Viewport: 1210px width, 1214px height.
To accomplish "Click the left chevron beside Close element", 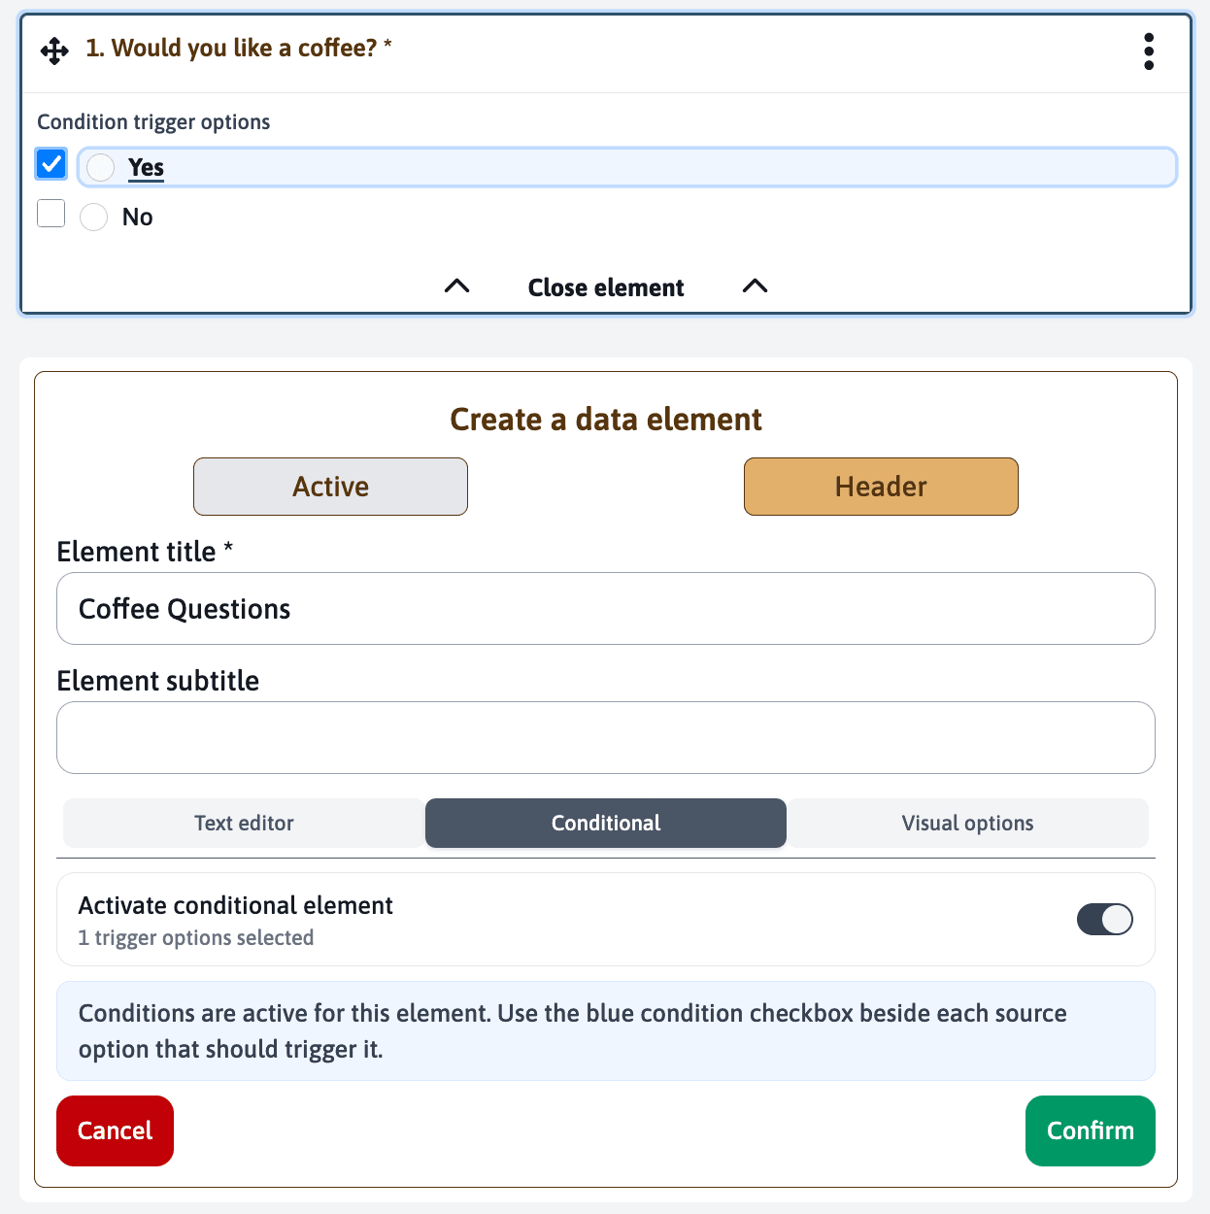I will (x=456, y=286).
